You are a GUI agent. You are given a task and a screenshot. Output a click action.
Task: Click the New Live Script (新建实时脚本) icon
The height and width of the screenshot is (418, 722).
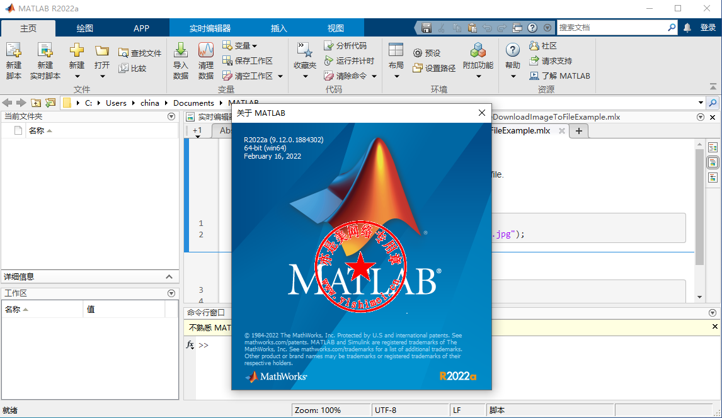point(45,50)
